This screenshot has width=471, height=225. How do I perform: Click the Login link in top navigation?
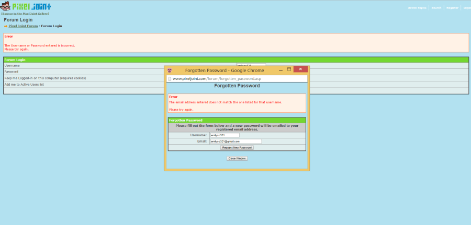tap(467, 8)
